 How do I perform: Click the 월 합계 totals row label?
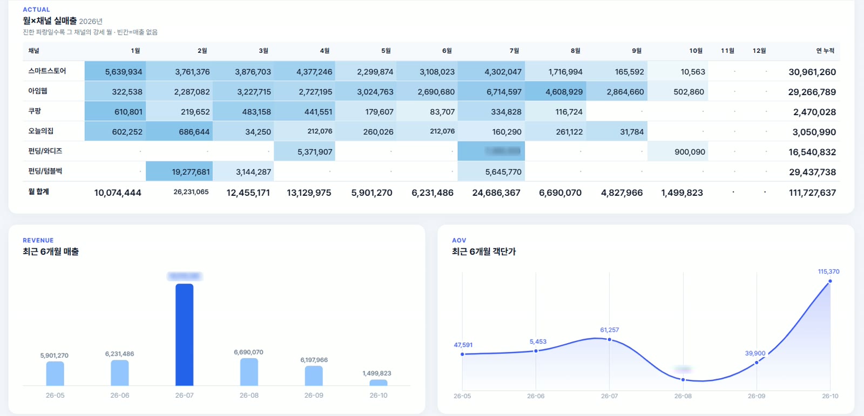(x=38, y=192)
